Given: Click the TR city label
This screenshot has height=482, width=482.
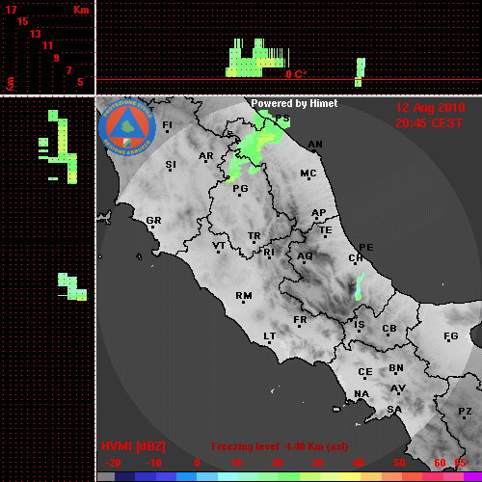Looking at the screenshot, I should point(254,237).
